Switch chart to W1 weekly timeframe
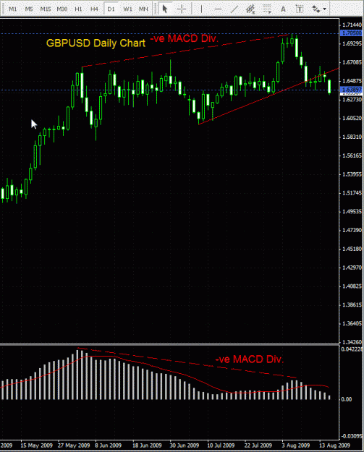Screen dimensions: 364x452 (127, 9)
